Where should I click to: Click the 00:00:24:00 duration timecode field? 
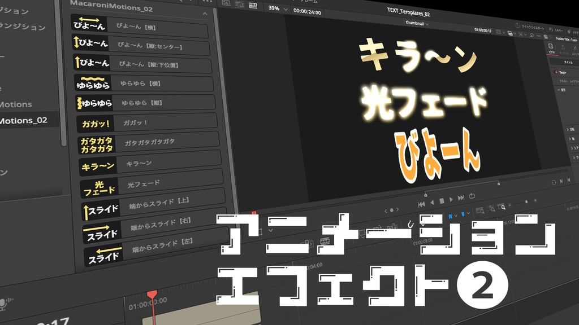(307, 12)
